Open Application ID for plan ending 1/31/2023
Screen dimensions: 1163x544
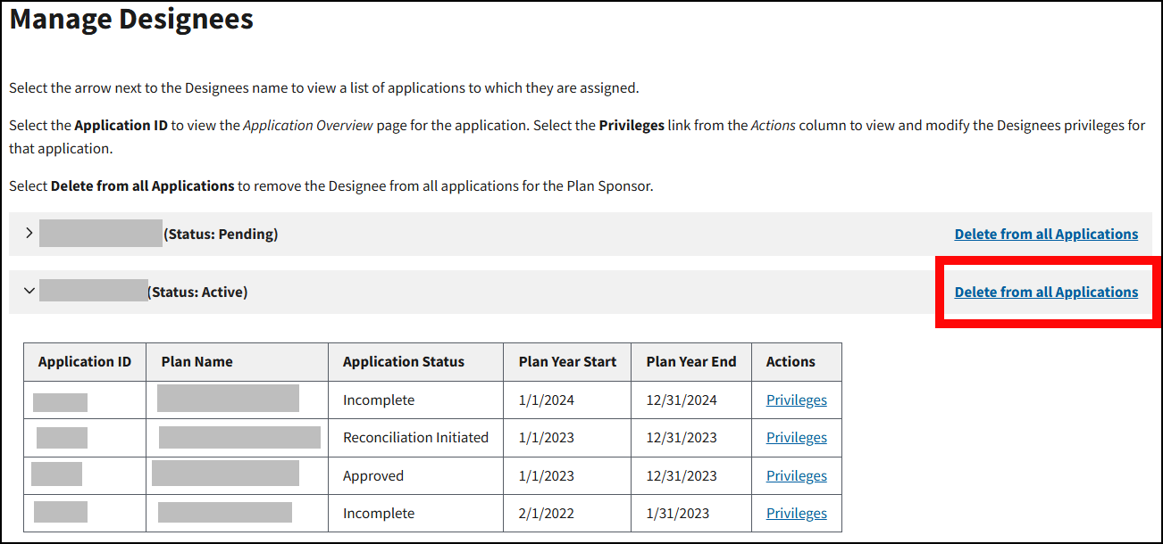click(61, 512)
